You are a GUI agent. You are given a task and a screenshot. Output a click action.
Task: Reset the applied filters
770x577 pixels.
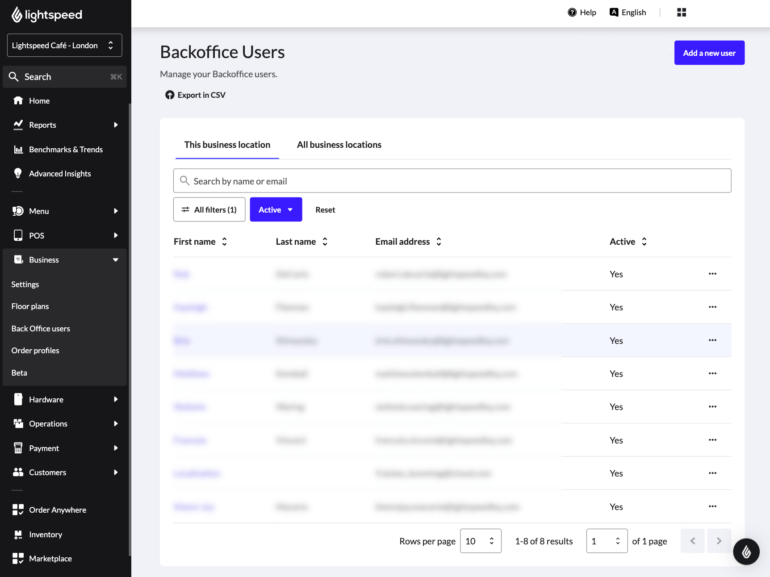[x=325, y=210]
